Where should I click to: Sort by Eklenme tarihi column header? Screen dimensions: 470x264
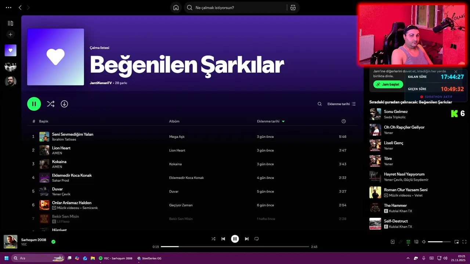(x=271, y=121)
